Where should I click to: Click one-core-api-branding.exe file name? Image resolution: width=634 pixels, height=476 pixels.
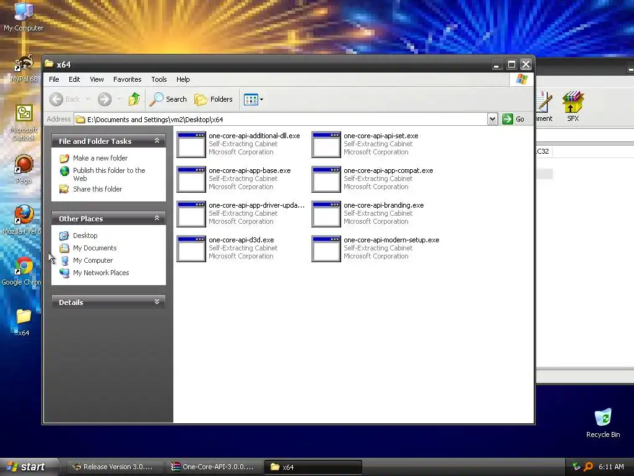point(383,205)
